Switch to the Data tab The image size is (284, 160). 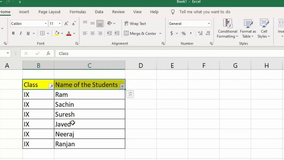coord(99,12)
